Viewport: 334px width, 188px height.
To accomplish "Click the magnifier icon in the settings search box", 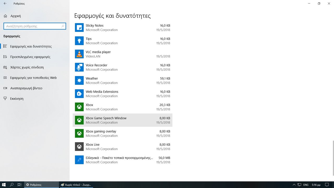I will tap(63, 26).
